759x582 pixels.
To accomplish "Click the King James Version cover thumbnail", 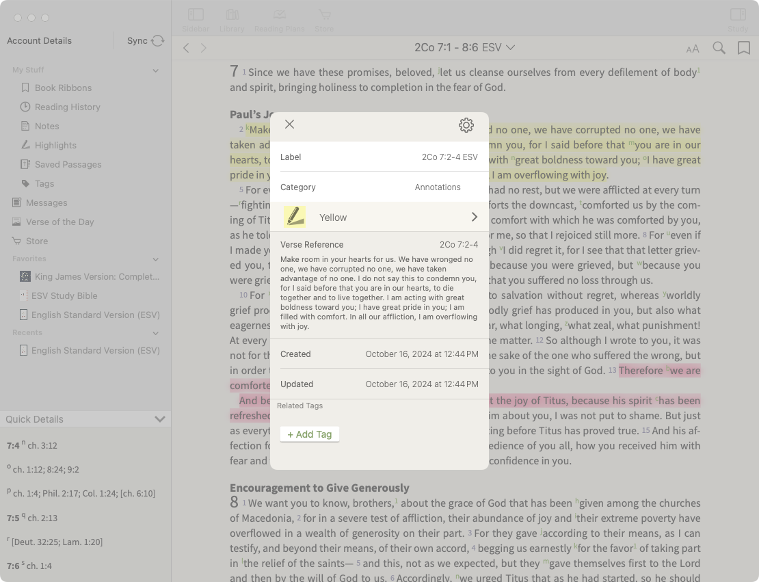I will click(x=25, y=276).
